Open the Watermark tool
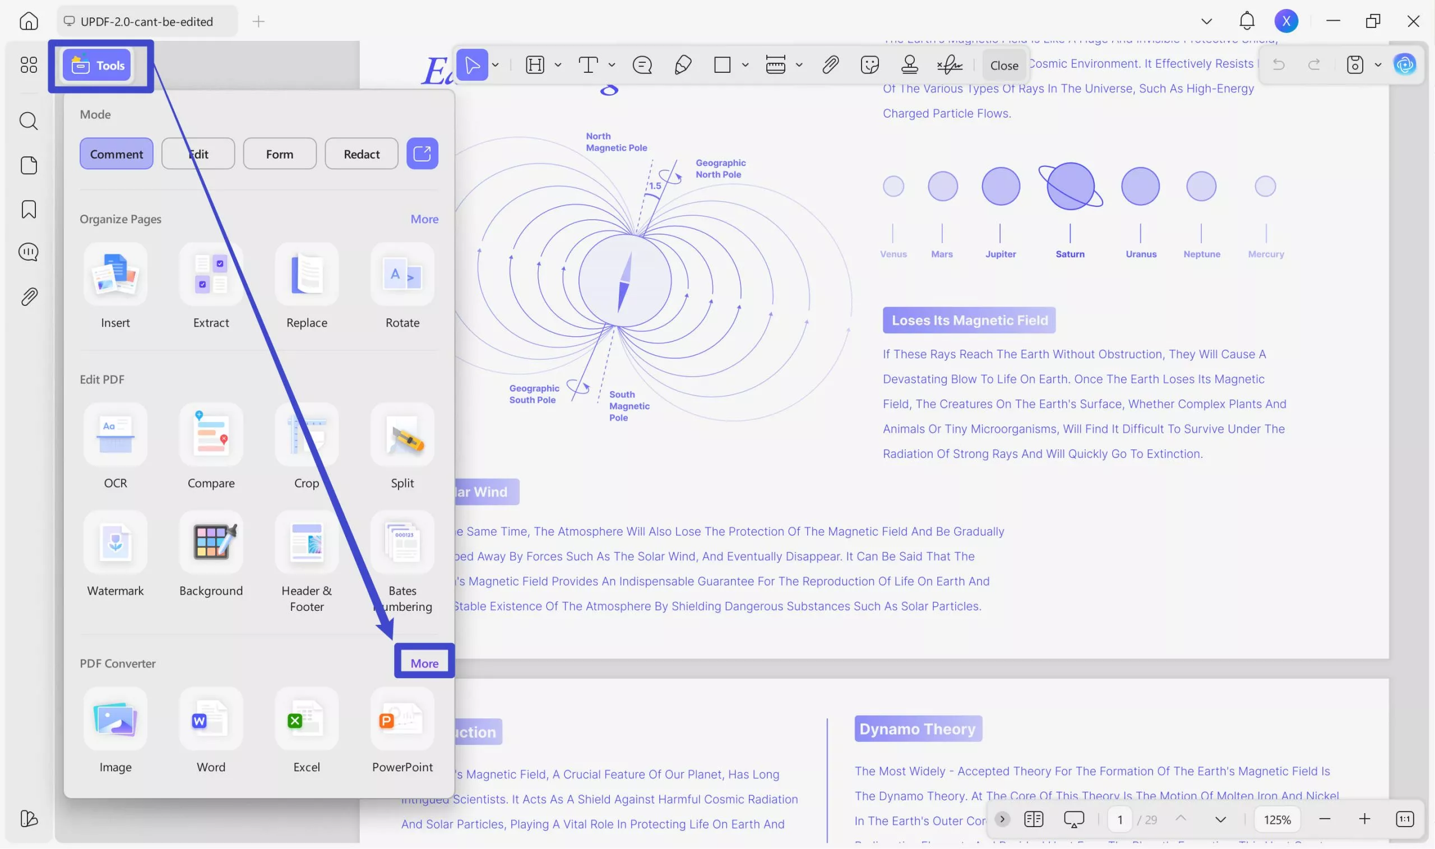The image size is (1435, 849). 115,554
